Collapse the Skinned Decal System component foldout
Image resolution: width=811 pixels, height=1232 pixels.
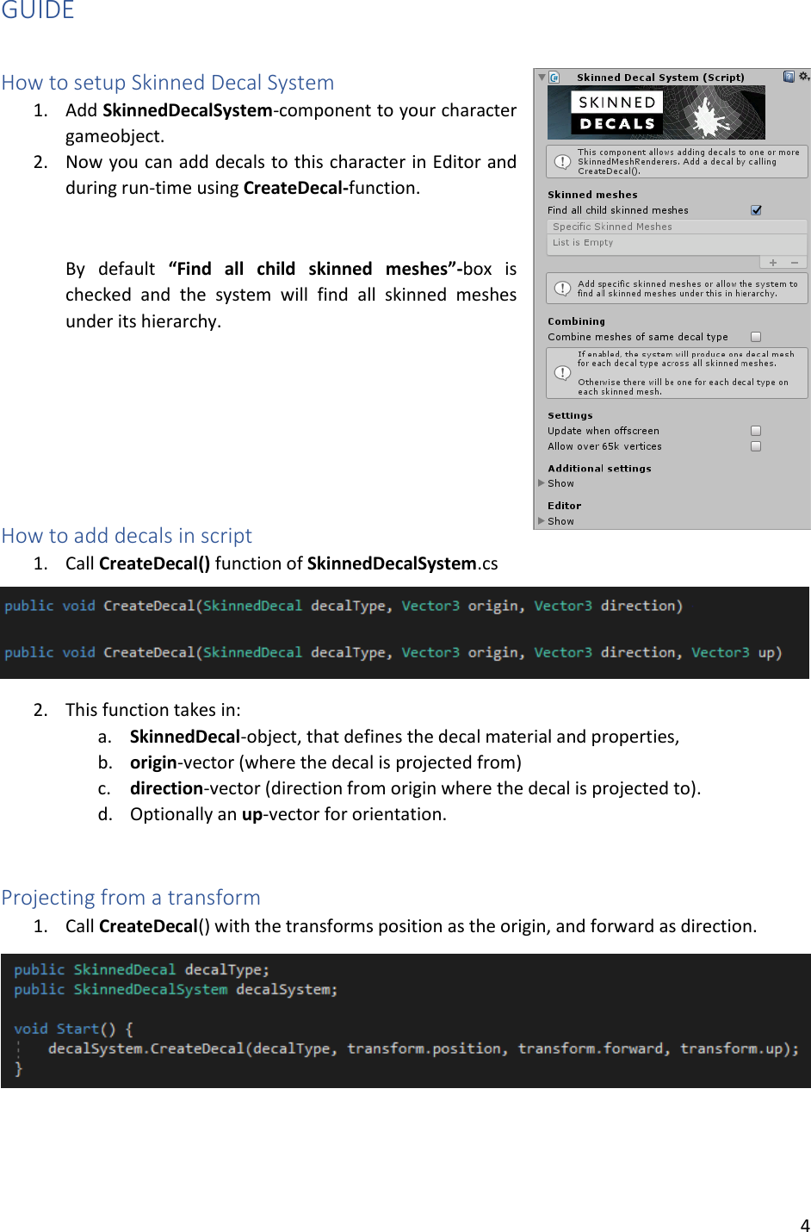click(541, 76)
